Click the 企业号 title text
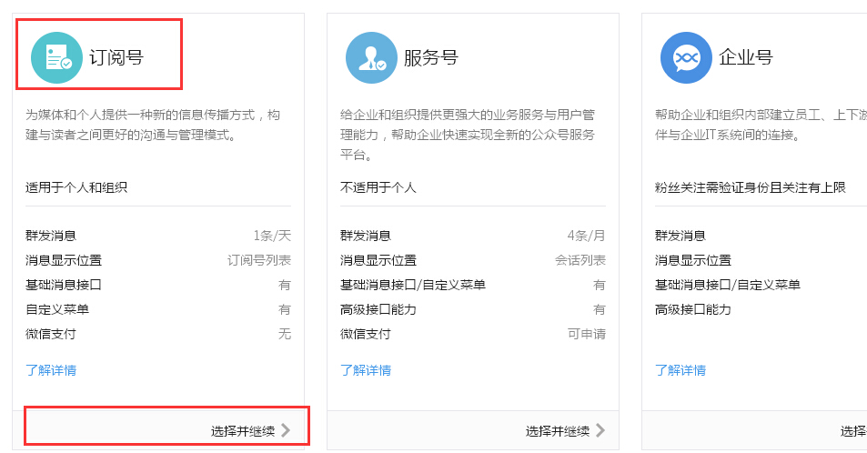Image resolution: width=867 pixels, height=453 pixels. pos(746,57)
